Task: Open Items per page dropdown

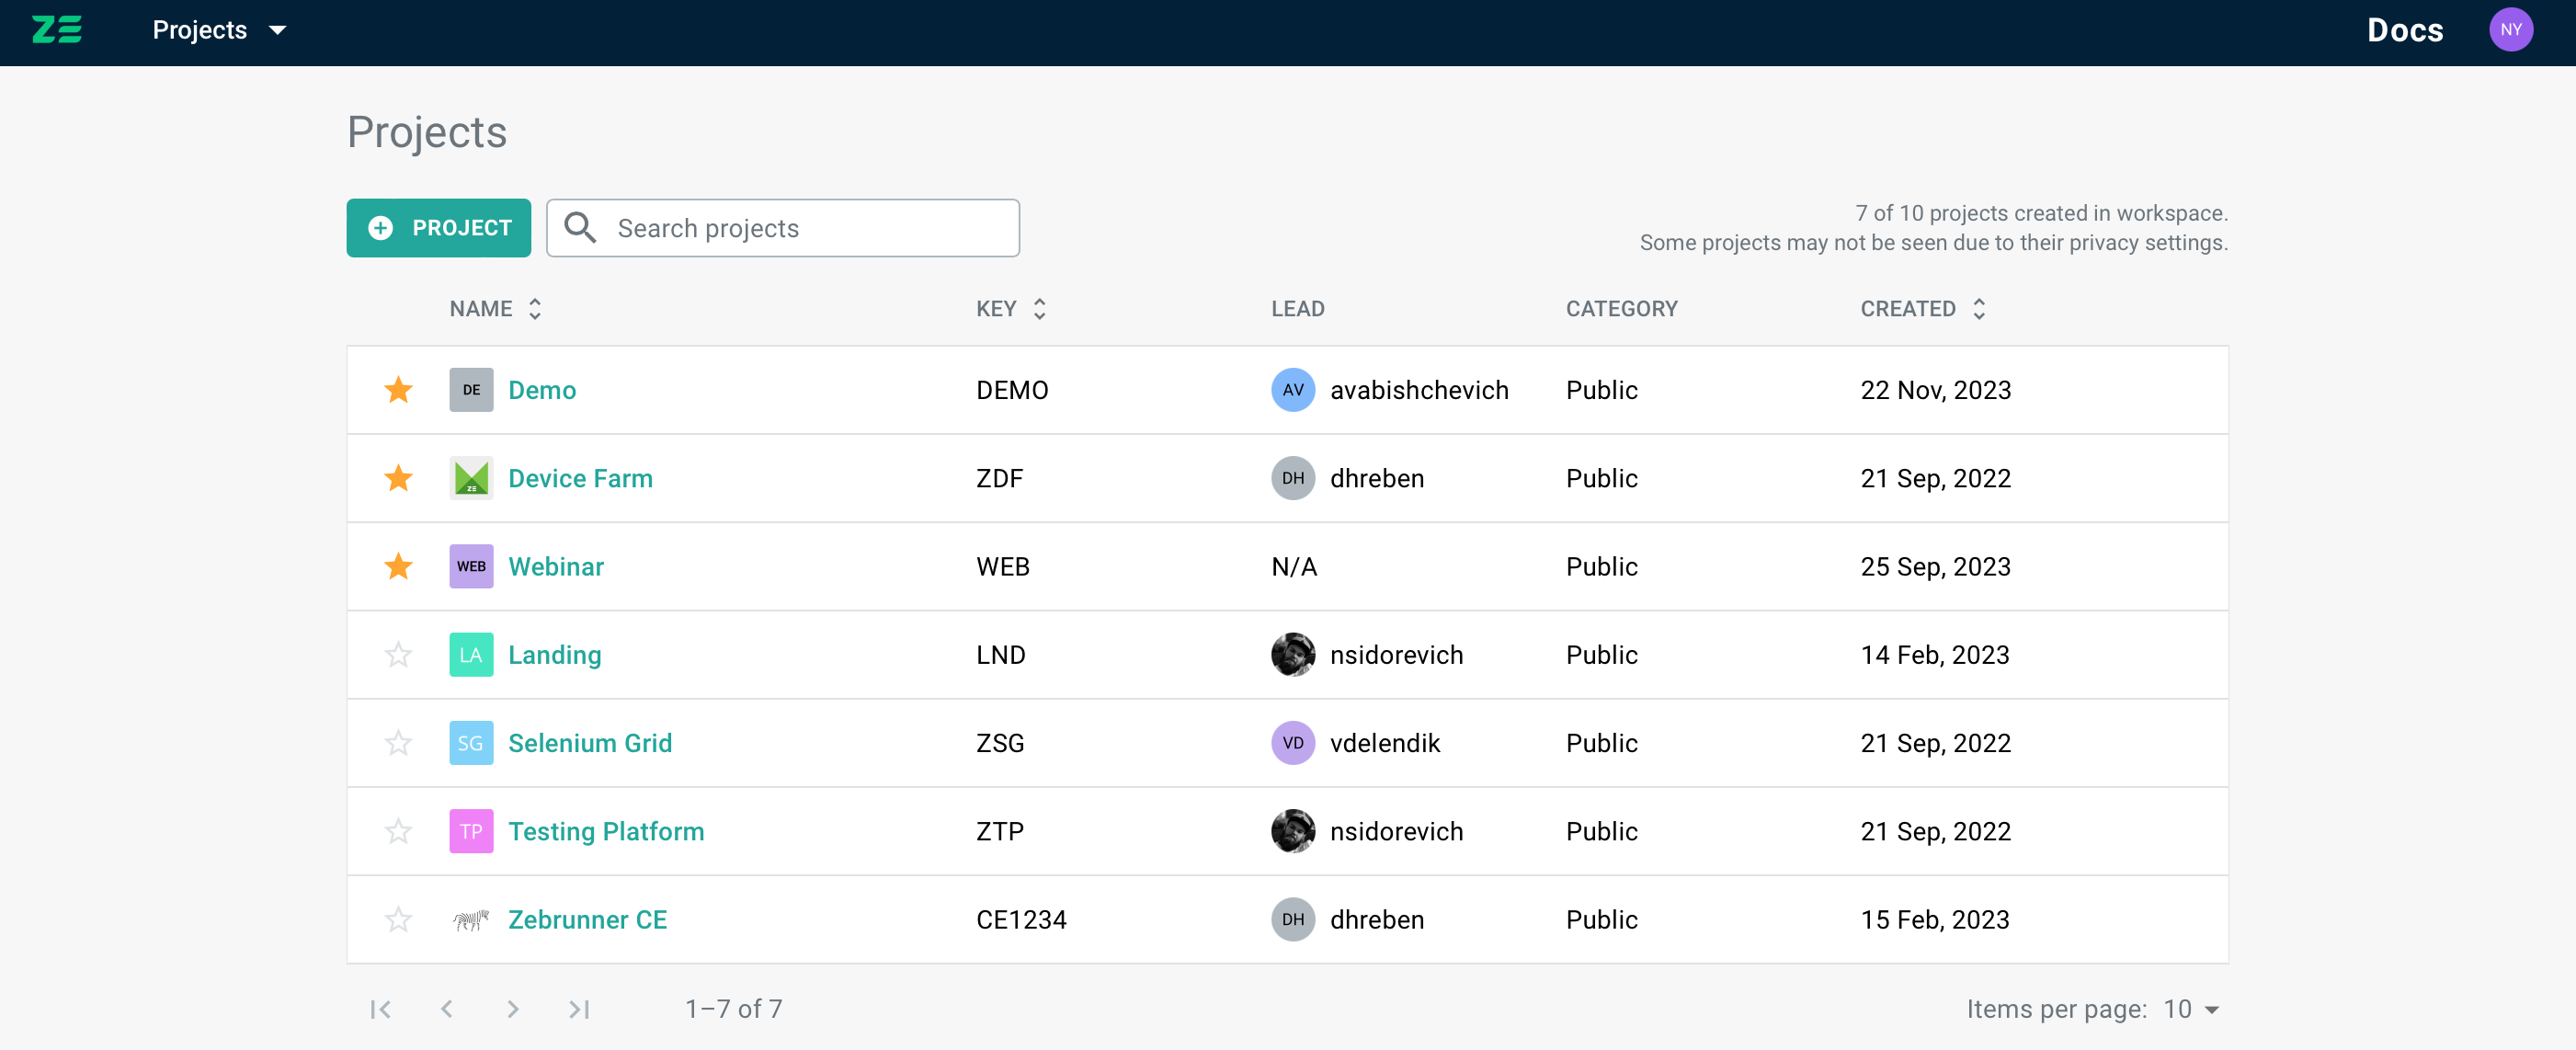Action: (x=2191, y=1009)
